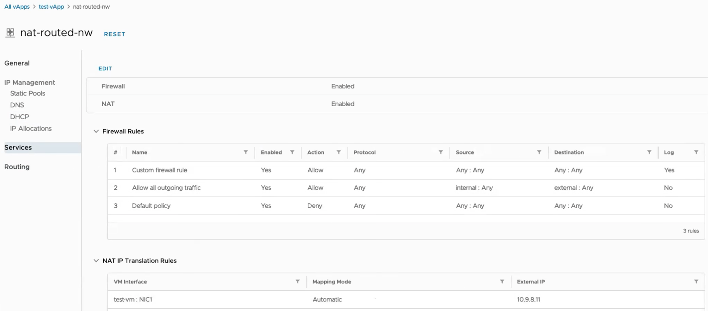Viewport: 708px width, 311px height.
Task: Open the filter for the VM Interface column
Action: [298, 281]
